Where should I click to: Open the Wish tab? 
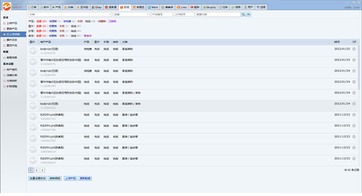point(153,8)
